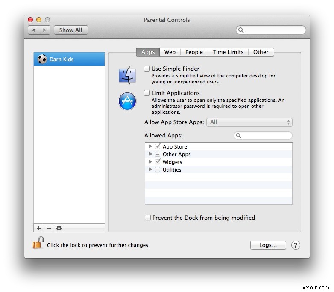Toggle the Utilities checkbox

click(158, 170)
